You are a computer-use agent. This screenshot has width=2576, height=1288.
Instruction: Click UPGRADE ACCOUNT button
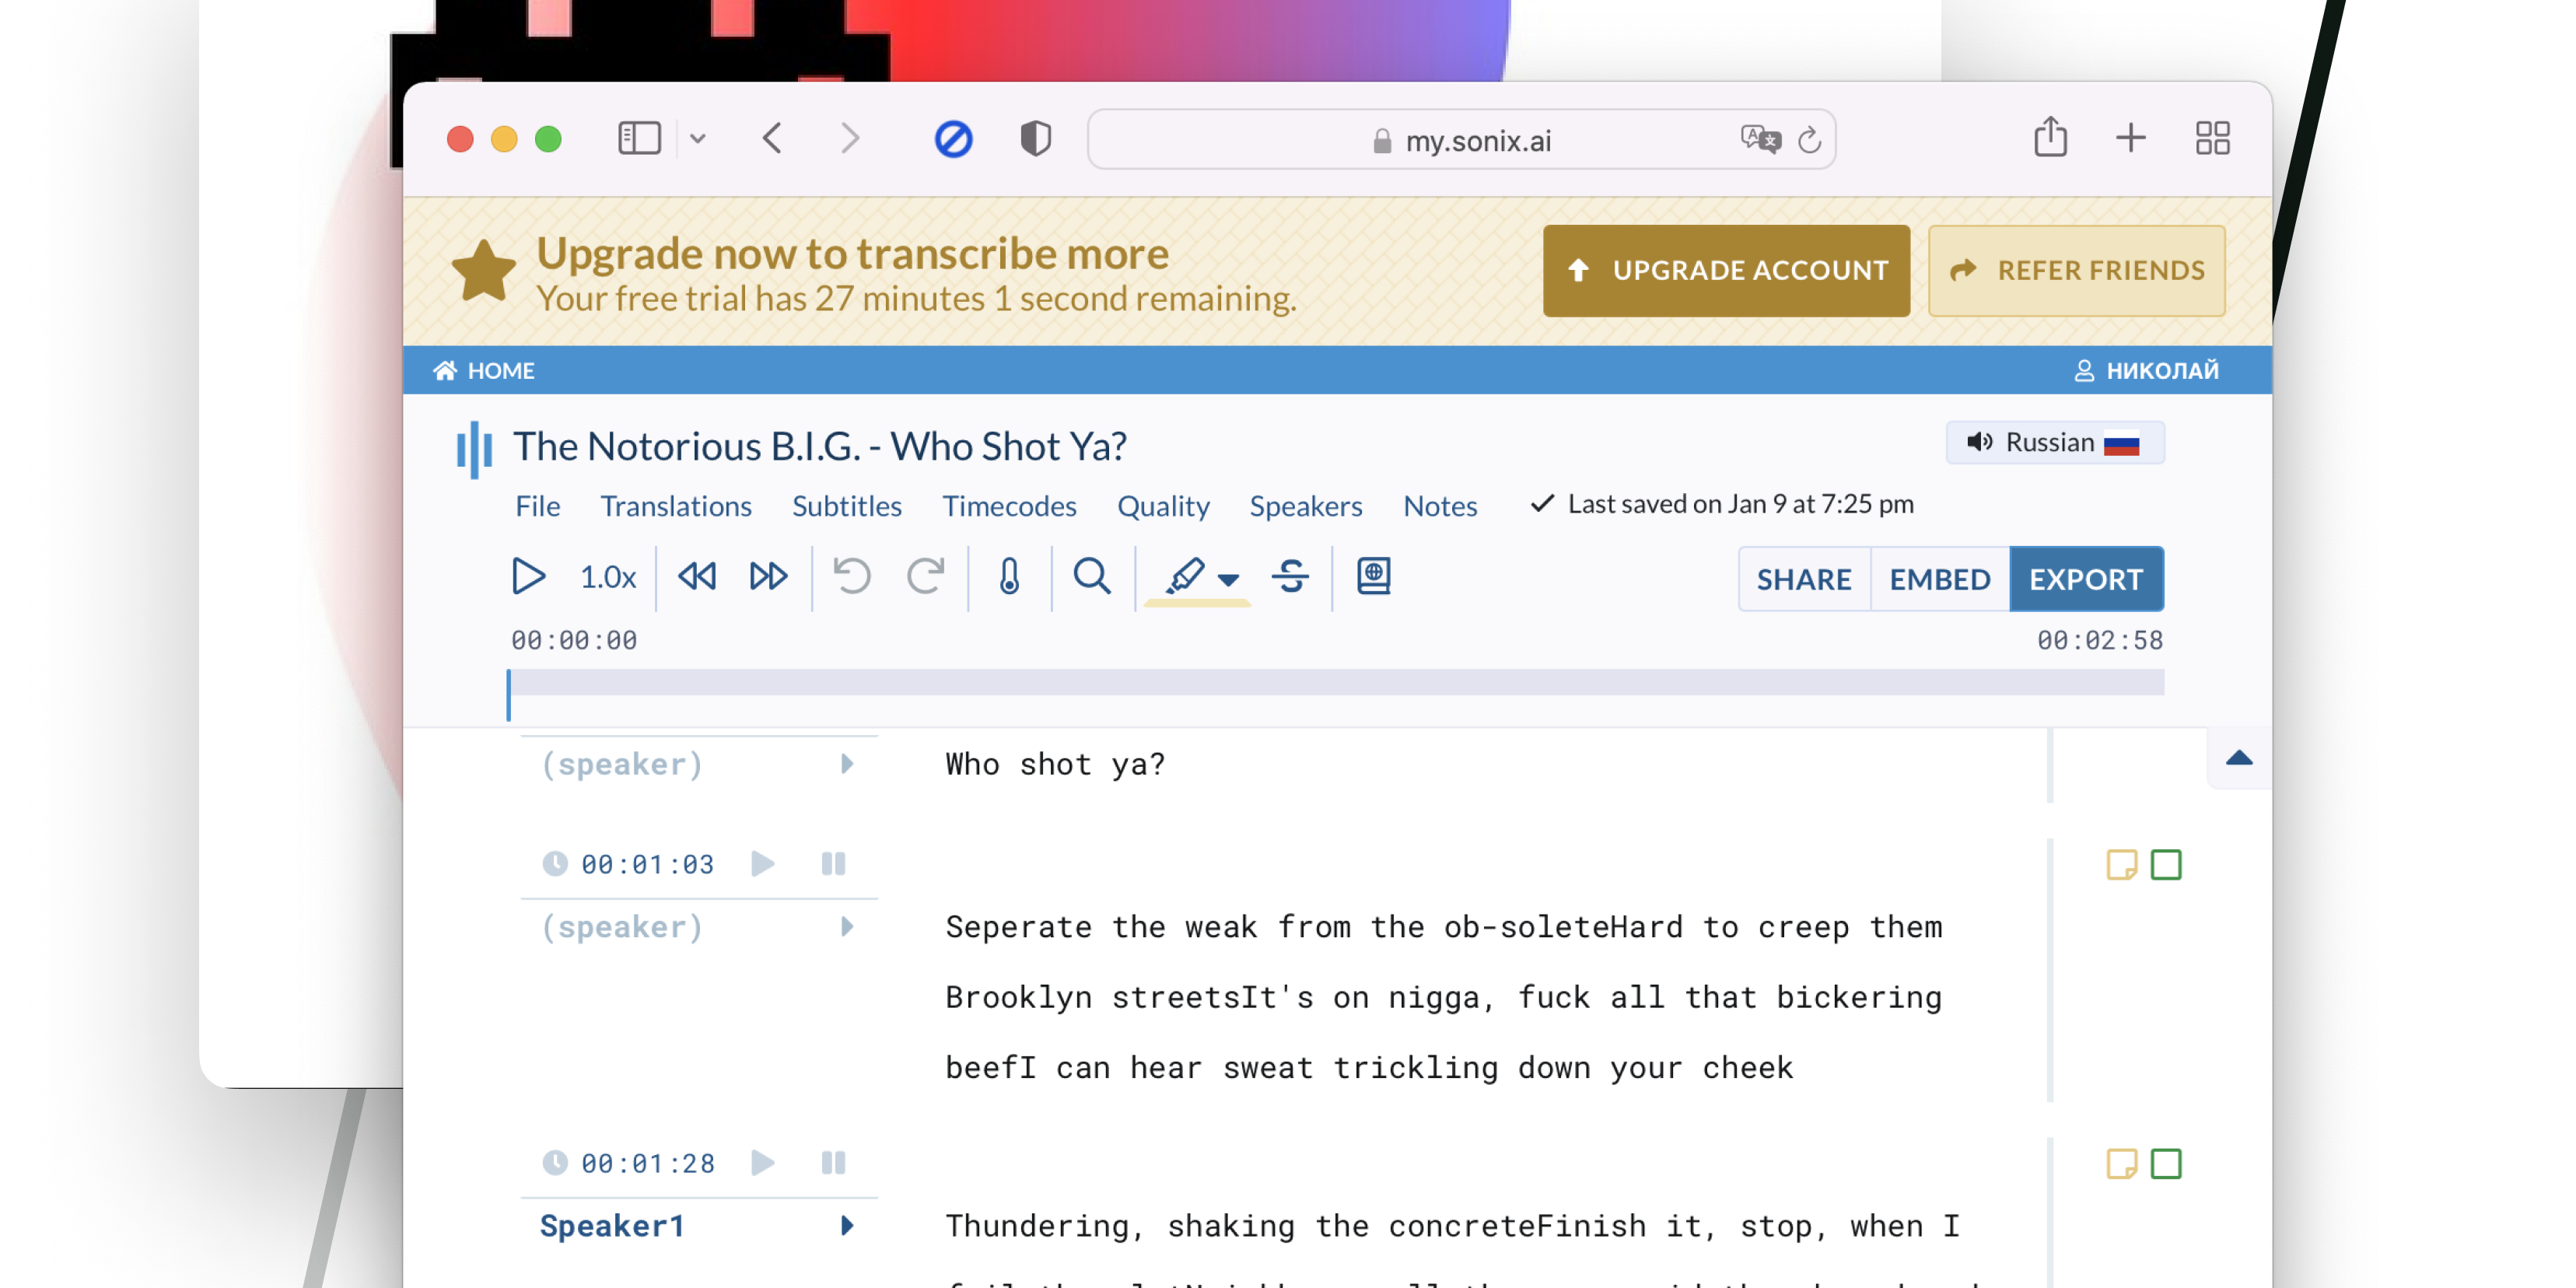(x=1725, y=270)
